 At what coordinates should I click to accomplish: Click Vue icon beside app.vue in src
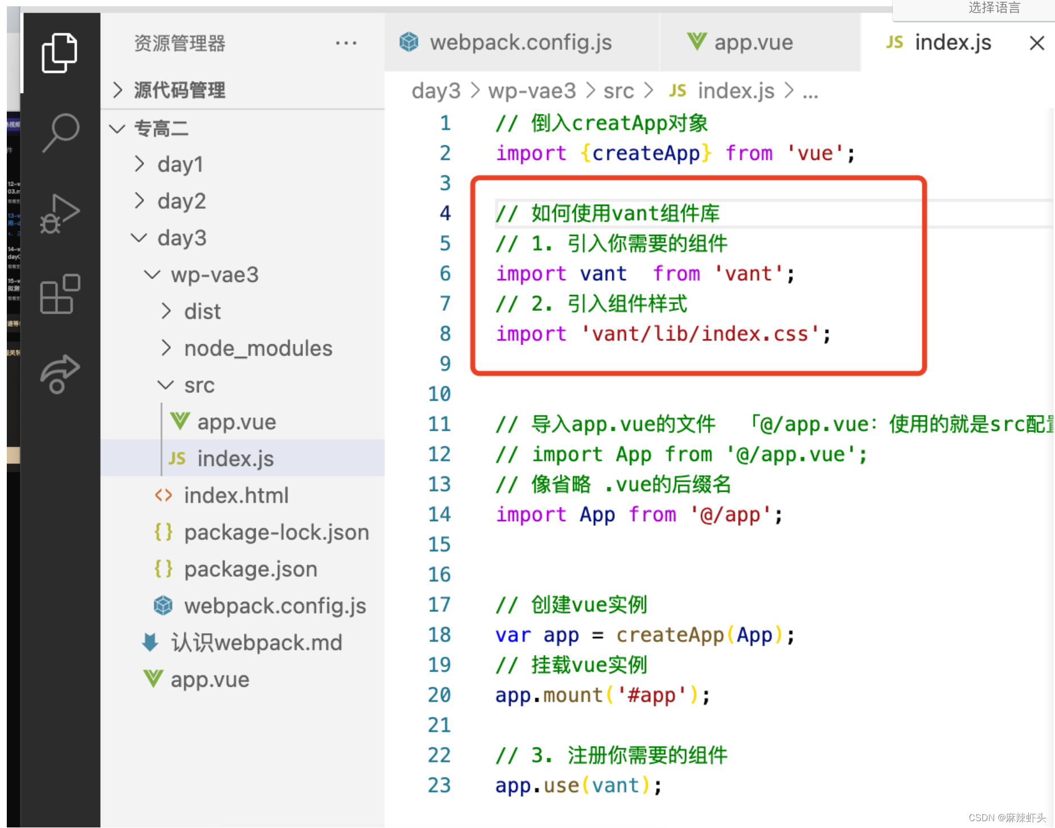tap(180, 421)
